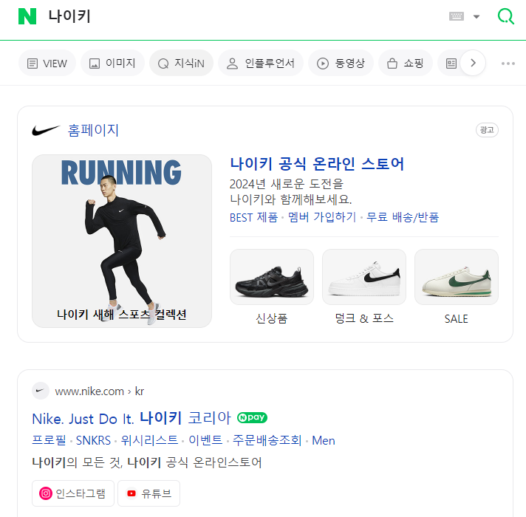Open the 이벤트 sublink

205,440
